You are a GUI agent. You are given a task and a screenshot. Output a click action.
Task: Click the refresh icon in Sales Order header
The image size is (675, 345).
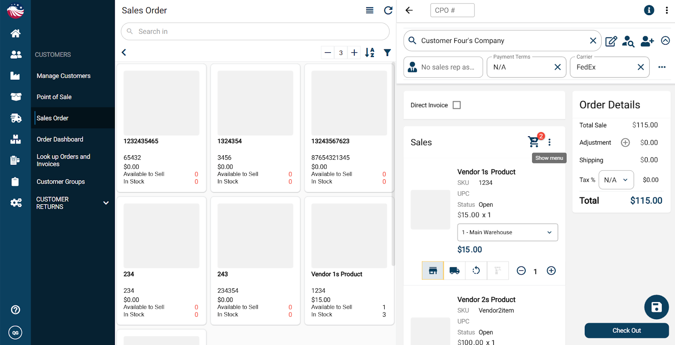(388, 11)
